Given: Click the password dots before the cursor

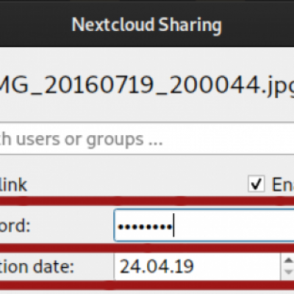Looking at the screenshot, I should click(x=145, y=227).
